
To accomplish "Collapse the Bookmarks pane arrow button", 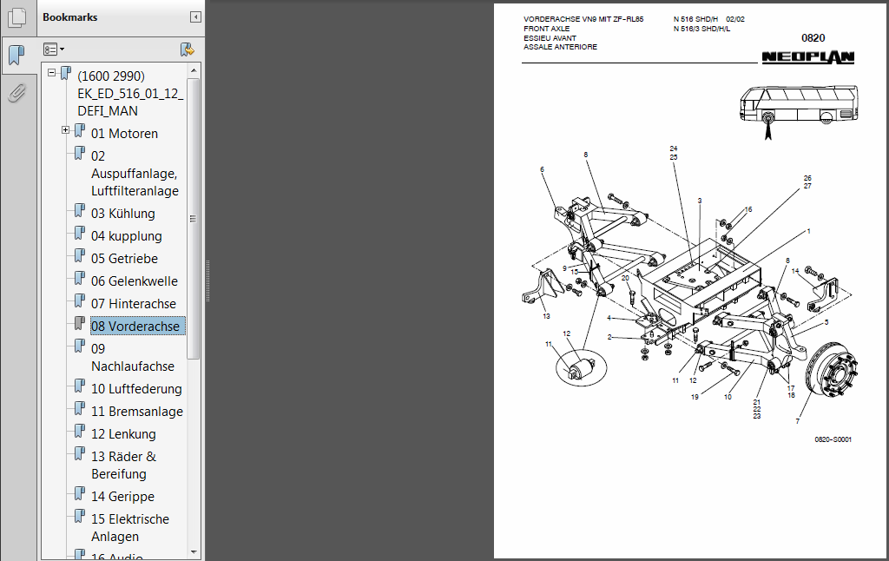I will pyautogui.click(x=195, y=17).
